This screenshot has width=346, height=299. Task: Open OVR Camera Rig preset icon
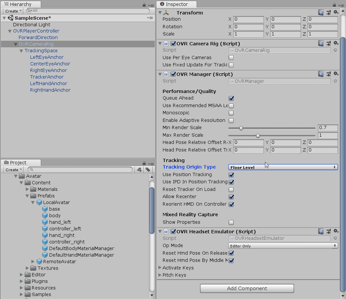coord(329,44)
